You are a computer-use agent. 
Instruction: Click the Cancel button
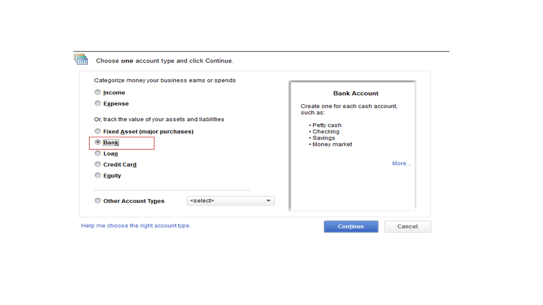click(407, 226)
